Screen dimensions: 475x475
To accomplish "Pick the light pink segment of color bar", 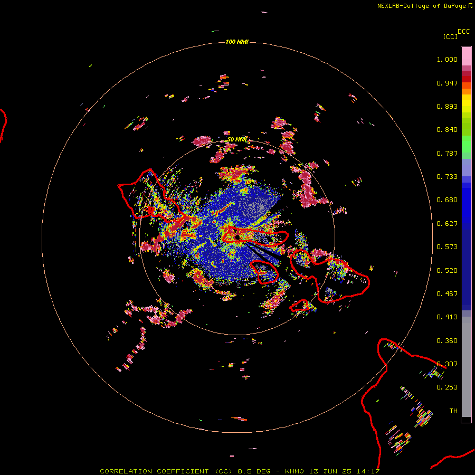I will [466, 56].
